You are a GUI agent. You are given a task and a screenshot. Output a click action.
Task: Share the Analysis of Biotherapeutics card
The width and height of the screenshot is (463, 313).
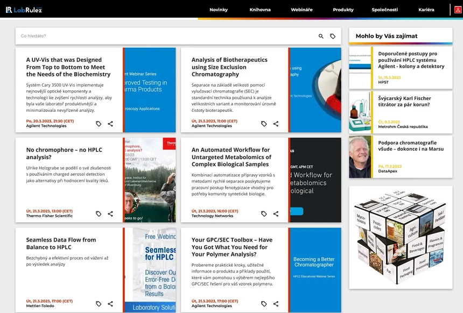tap(276, 124)
